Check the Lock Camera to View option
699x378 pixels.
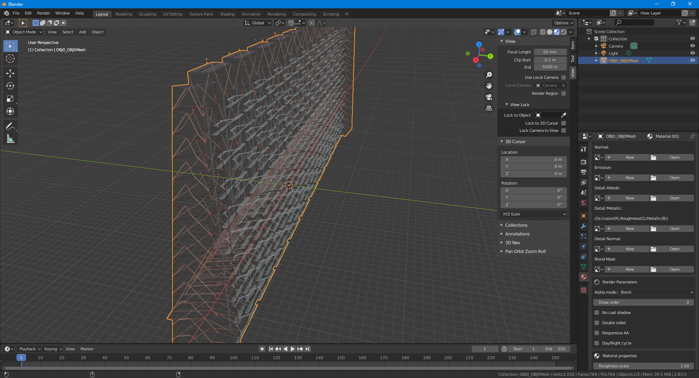coord(564,130)
